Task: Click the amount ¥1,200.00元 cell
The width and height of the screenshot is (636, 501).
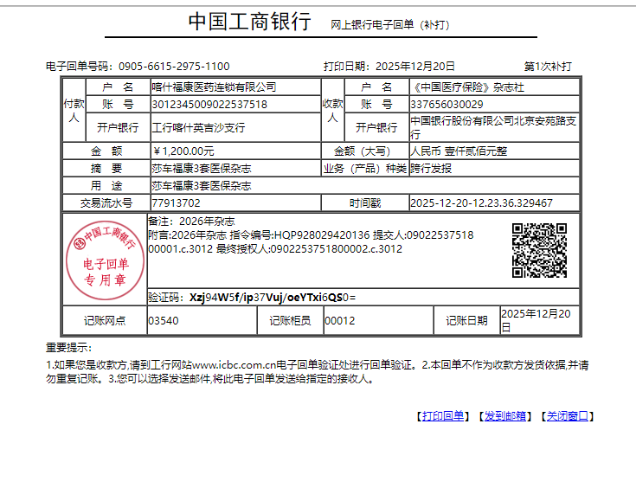Action: [183, 151]
